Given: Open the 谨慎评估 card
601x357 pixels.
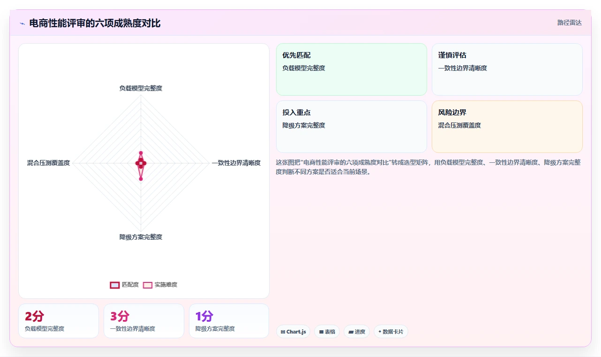Looking at the screenshot, I should [x=507, y=69].
